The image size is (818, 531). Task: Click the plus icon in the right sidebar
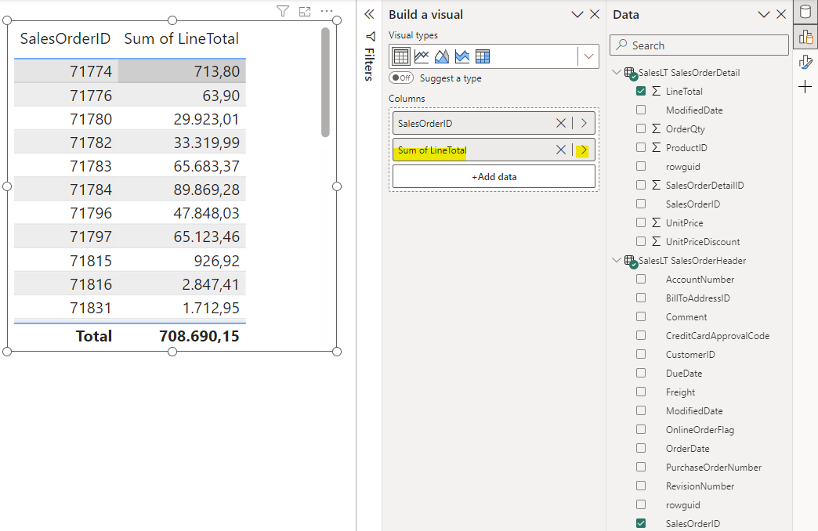[805, 87]
